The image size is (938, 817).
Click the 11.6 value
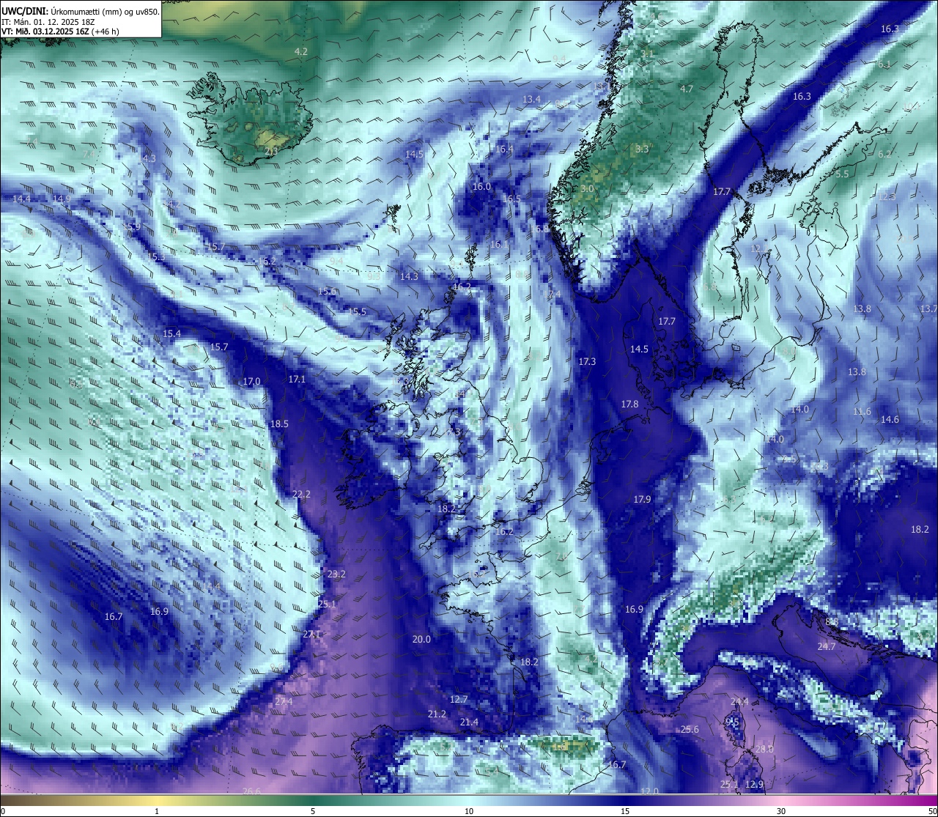tap(862, 411)
